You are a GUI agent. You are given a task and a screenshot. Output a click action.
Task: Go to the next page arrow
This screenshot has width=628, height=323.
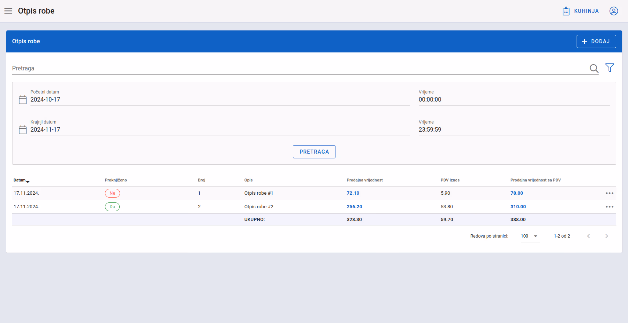(x=607, y=236)
